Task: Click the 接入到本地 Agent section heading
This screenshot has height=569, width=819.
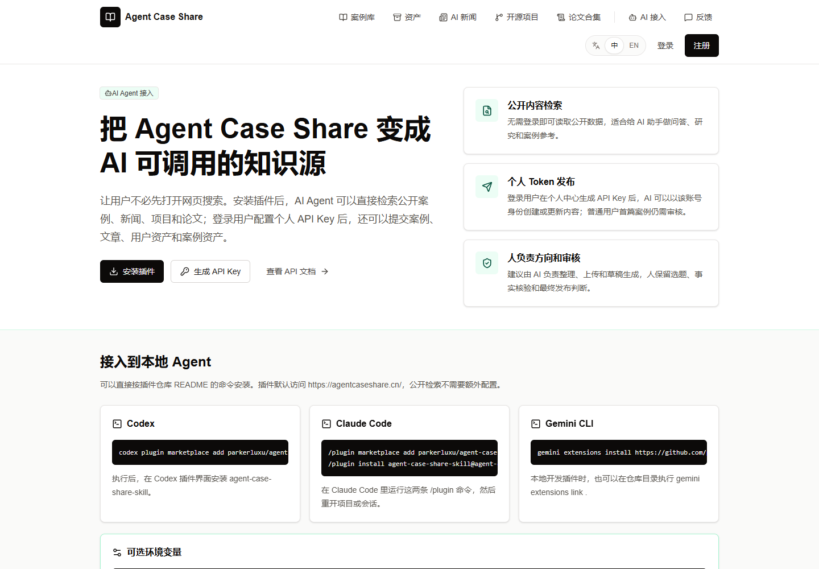Action: [155, 362]
